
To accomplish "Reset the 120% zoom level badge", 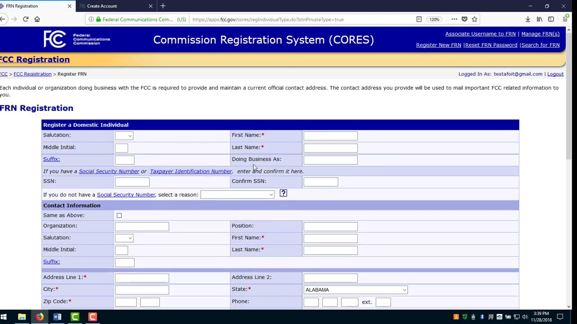I will [x=434, y=19].
